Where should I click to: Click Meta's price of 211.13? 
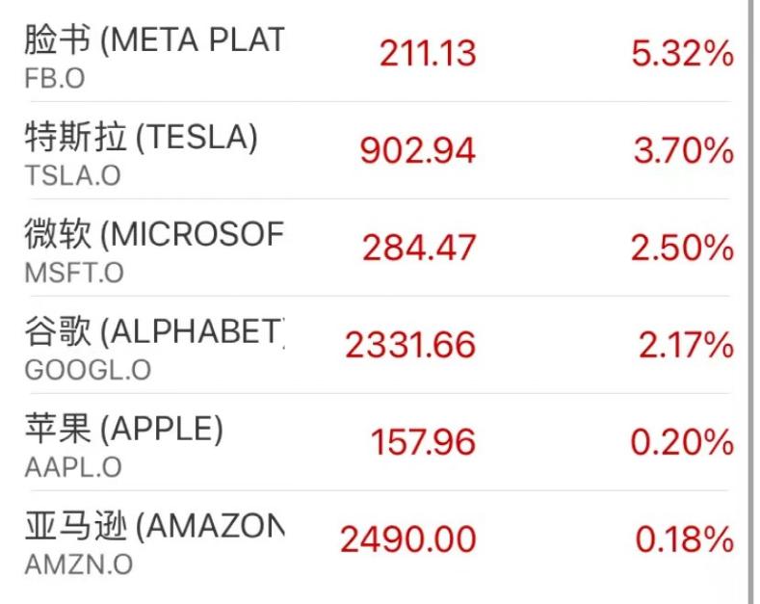pyautogui.click(x=427, y=54)
